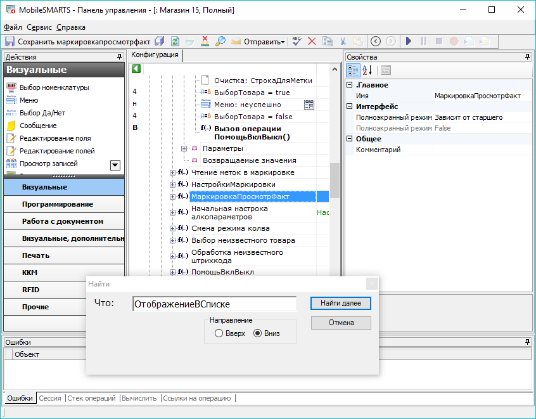Select the Вниз direction radio button
This screenshot has height=419, width=536.
[x=257, y=333]
